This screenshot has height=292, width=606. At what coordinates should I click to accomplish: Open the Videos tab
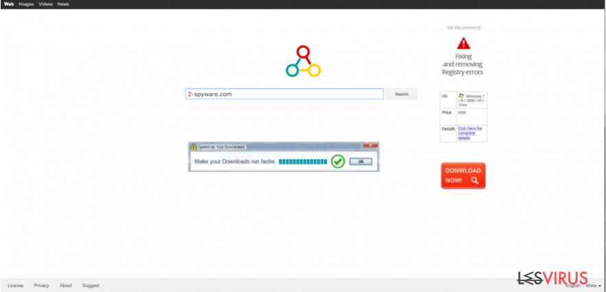45,4
